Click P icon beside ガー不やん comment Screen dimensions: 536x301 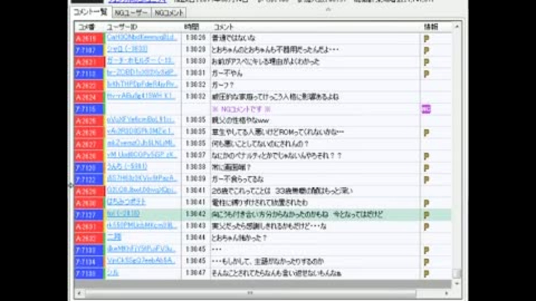(x=426, y=74)
